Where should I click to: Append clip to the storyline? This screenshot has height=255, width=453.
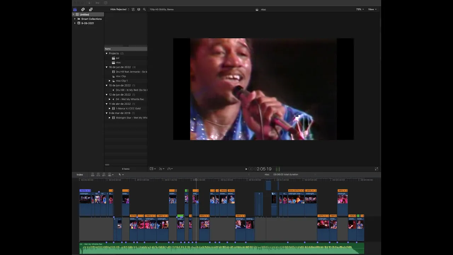pyautogui.click(x=104, y=175)
